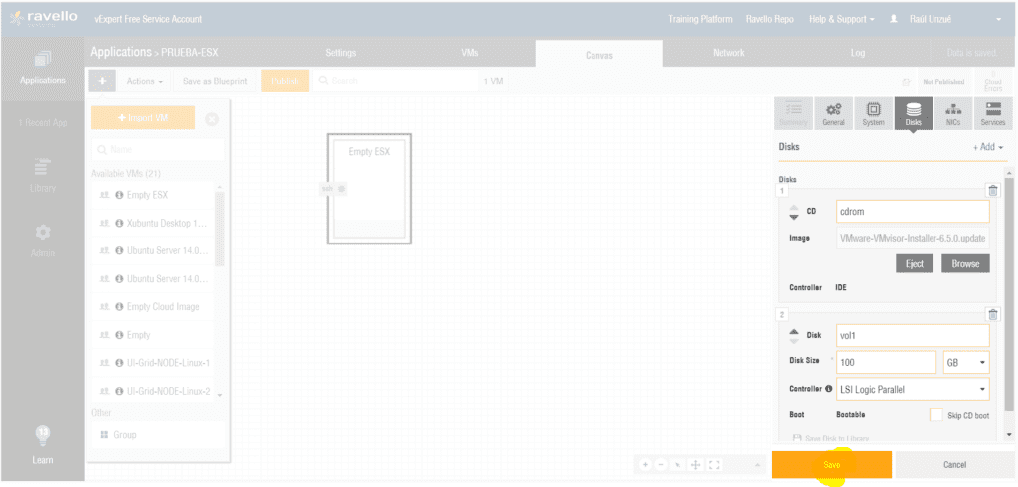Open the Summary panel icon
Screen dimensions: 1018x487
[793, 113]
